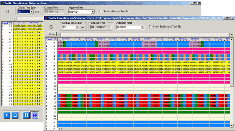Click row label 13 in the front window

click(55, 86)
